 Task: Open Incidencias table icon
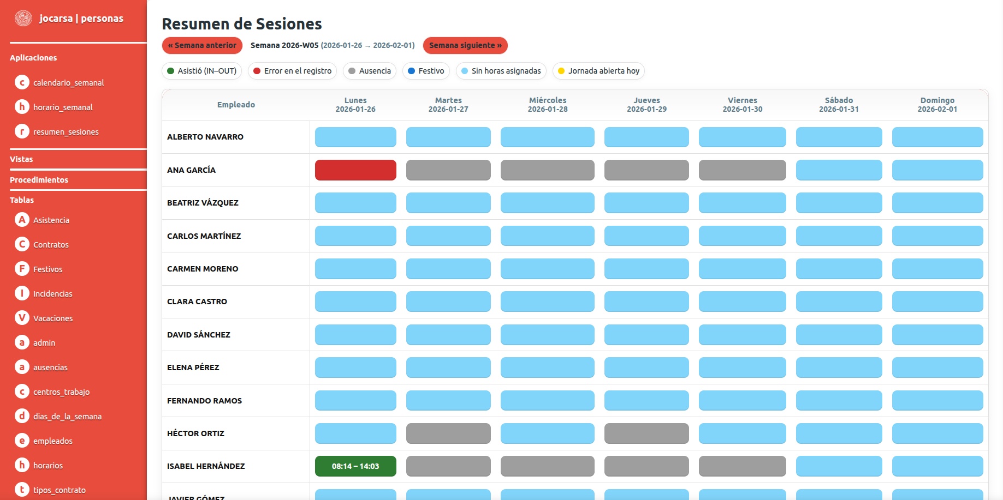tap(22, 293)
